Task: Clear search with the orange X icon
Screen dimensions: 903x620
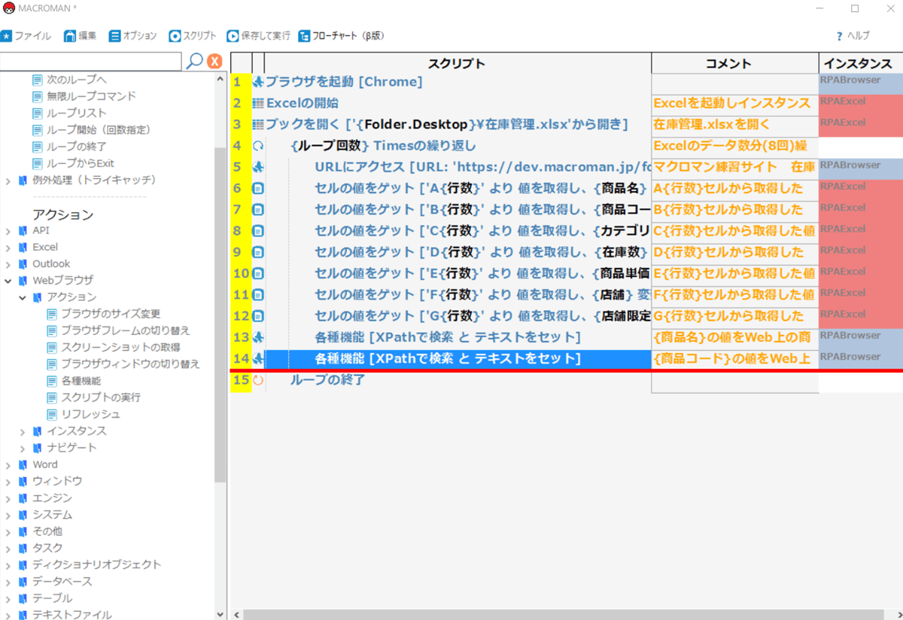Action: point(214,62)
